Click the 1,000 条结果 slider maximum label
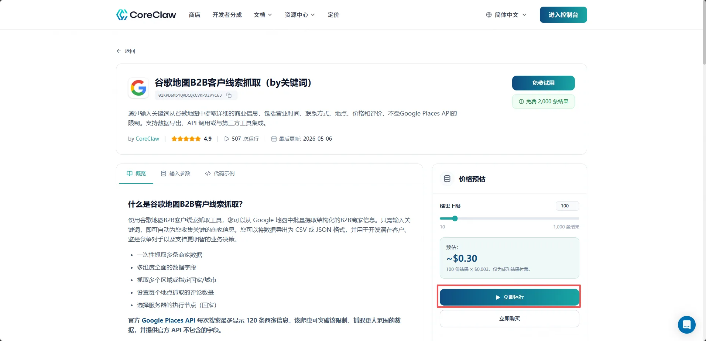706x341 pixels. click(x=566, y=227)
